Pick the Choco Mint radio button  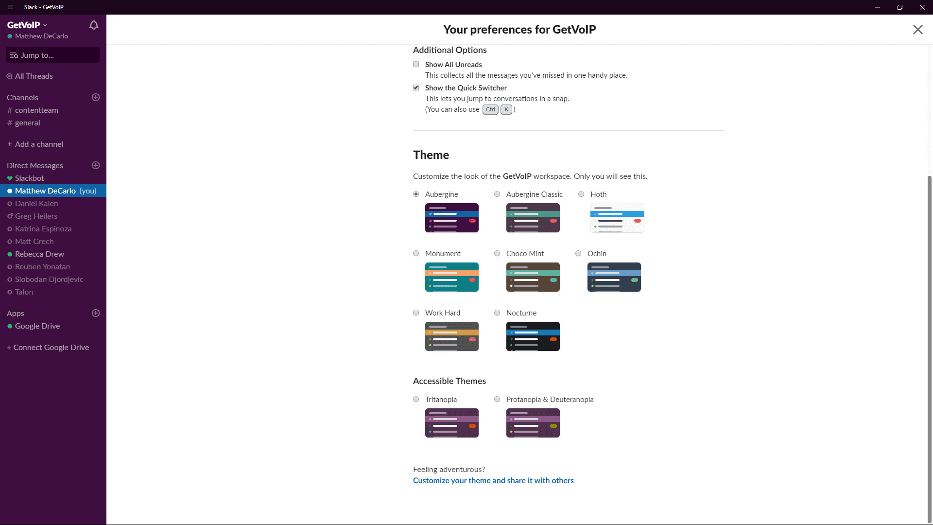click(497, 253)
